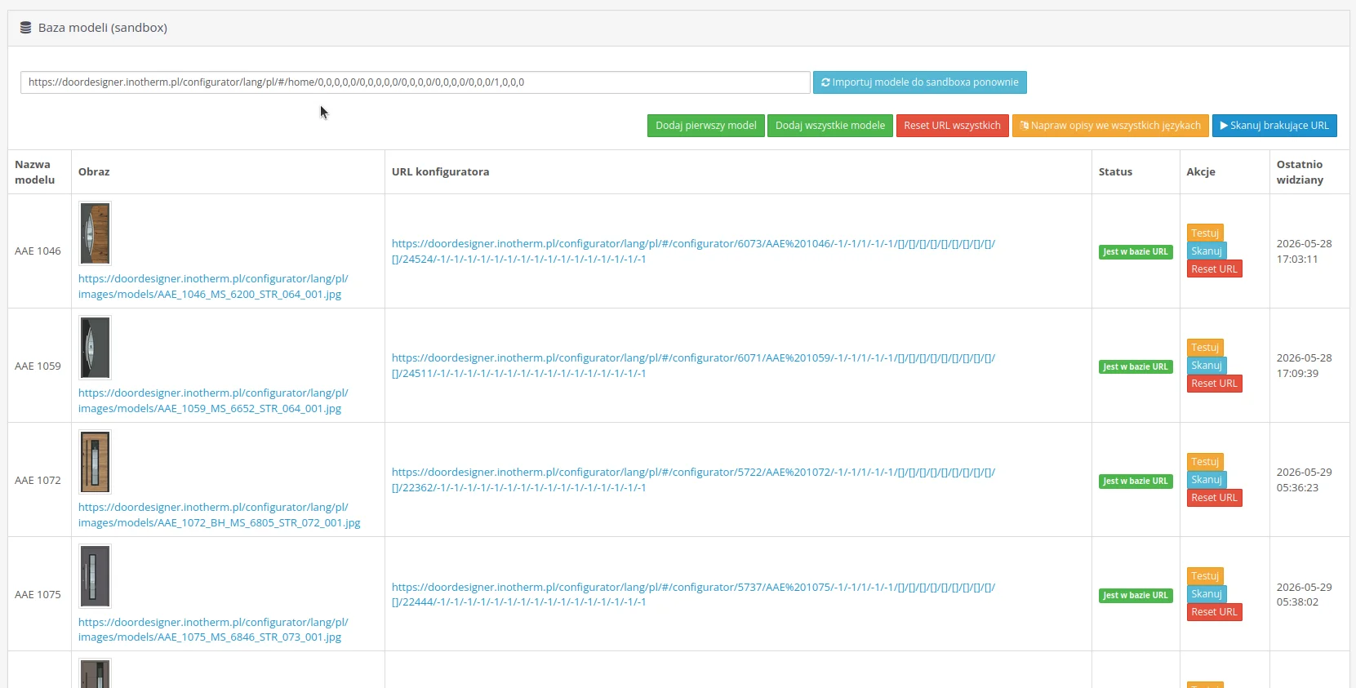Open the AAE 1046 door thumbnail
1356x688 pixels.
tap(95, 233)
